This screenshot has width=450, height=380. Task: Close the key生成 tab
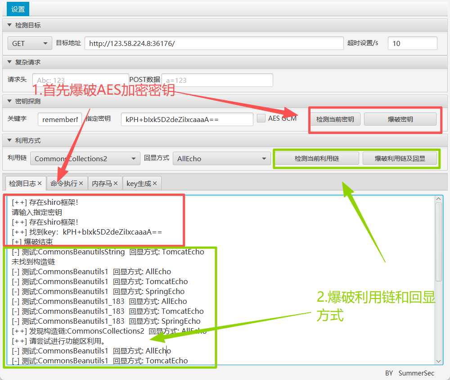click(x=155, y=183)
